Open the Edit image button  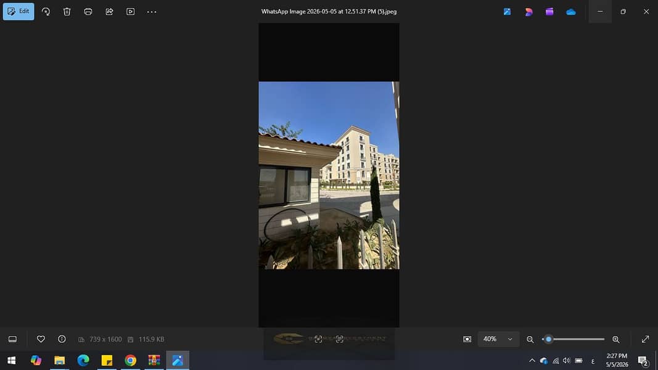pyautogui.click(x=19, y=11)
